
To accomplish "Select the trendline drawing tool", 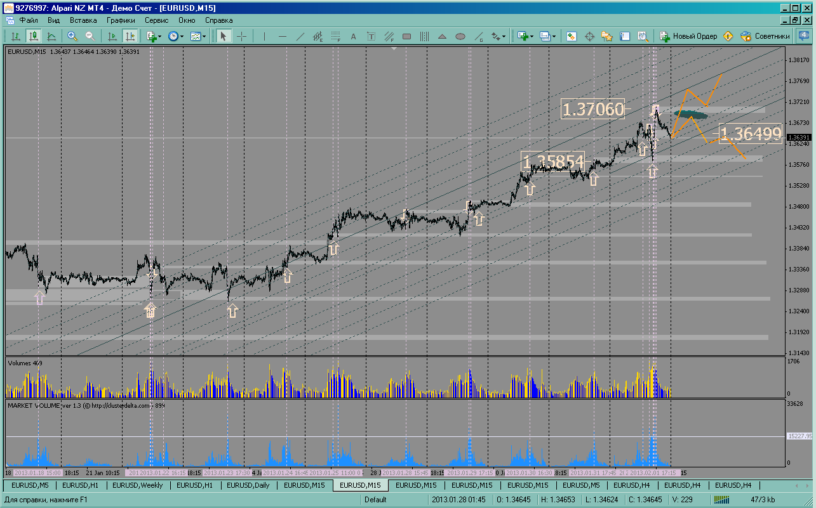I will pos(300,36).
